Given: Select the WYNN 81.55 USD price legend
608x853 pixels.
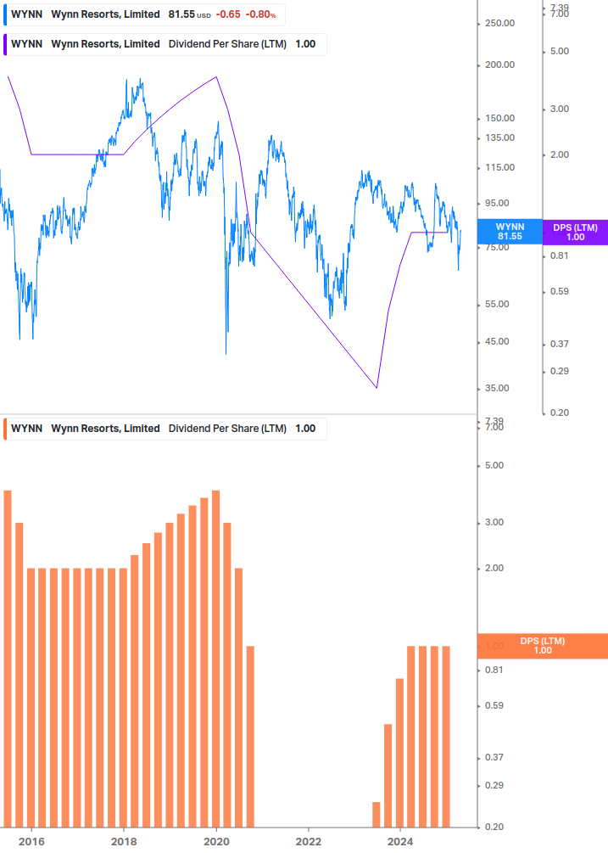Looking at the screenshot, I should click(x=144, y=14).
